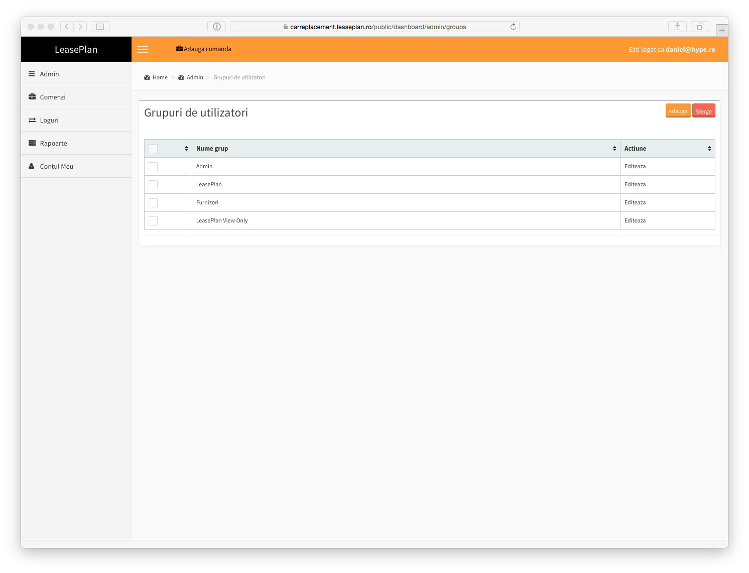Click the Rapoarte icon in sidebar
The image size is (749, 573).
click(x=32, y=143)
